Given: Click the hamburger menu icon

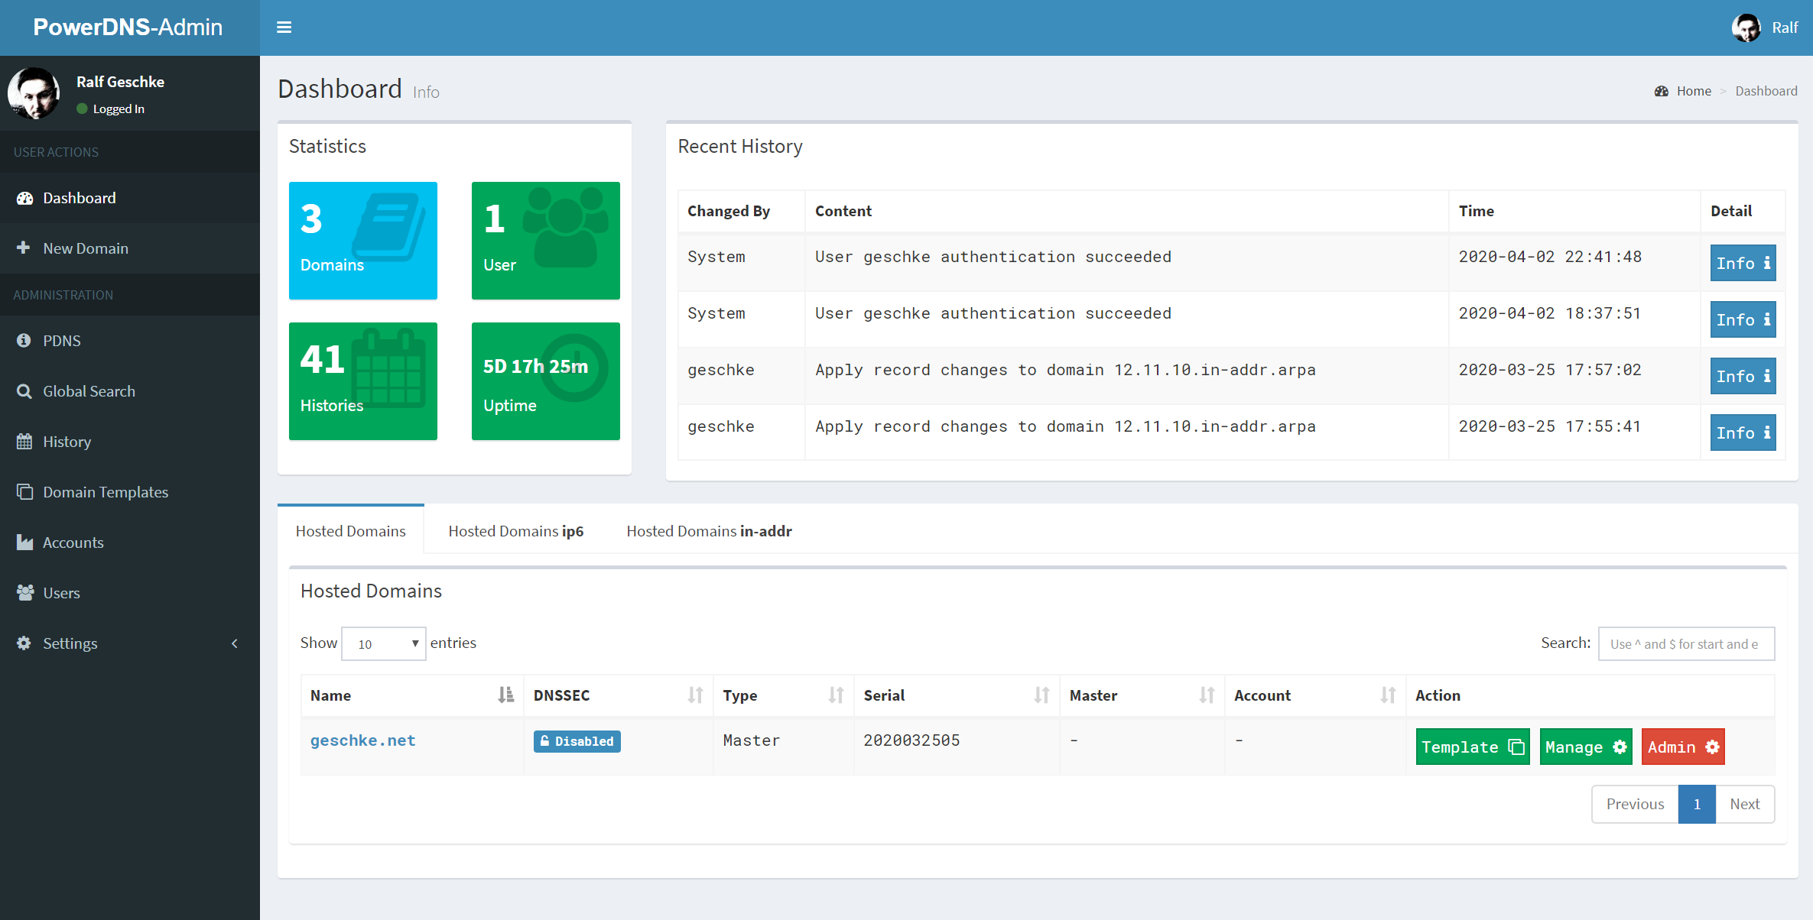Looking at the screenshot, I should coord(284,27).
